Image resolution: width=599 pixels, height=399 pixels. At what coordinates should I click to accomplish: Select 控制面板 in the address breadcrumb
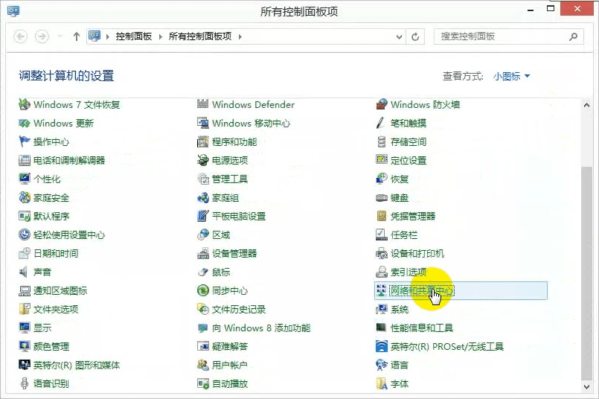click(134, 36)
